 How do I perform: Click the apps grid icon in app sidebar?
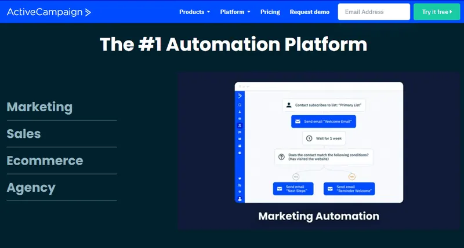tap(240, 185)
